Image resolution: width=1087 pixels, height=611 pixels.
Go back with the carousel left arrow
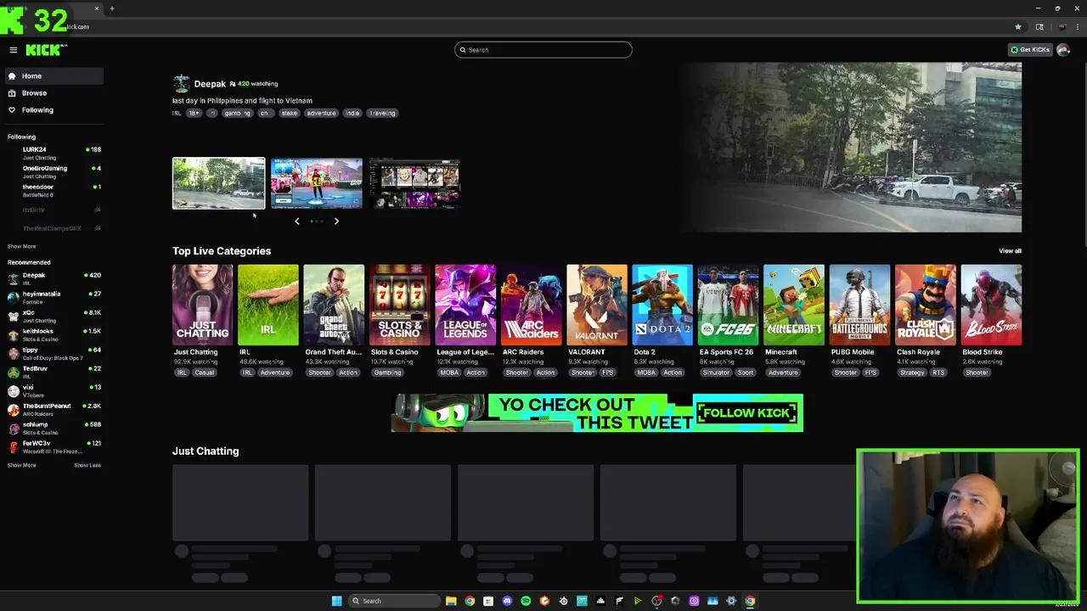297,221
